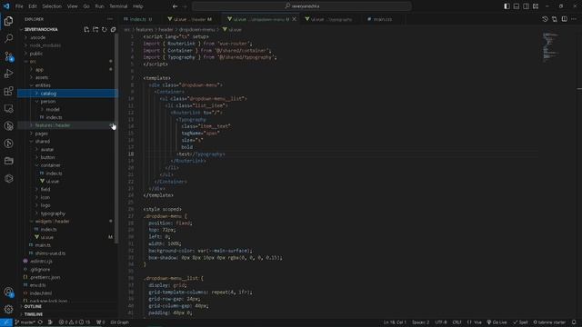Open errors and warnings status indicator
Image resolution: width=582 pixels, height=327 pixels.
click(x=75, y=322)
